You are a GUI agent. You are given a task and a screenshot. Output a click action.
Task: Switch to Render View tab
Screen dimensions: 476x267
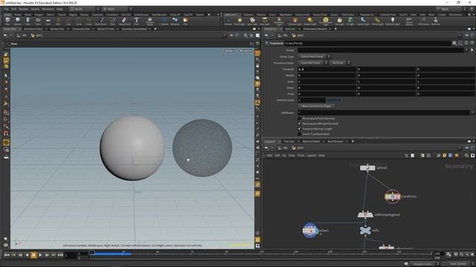(57, 29)
